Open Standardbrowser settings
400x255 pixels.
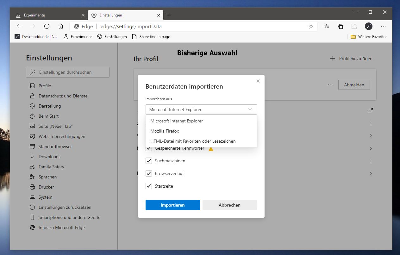[55, 146]
